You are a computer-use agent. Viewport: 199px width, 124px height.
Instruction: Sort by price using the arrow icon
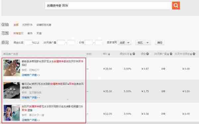click(109, 54)
